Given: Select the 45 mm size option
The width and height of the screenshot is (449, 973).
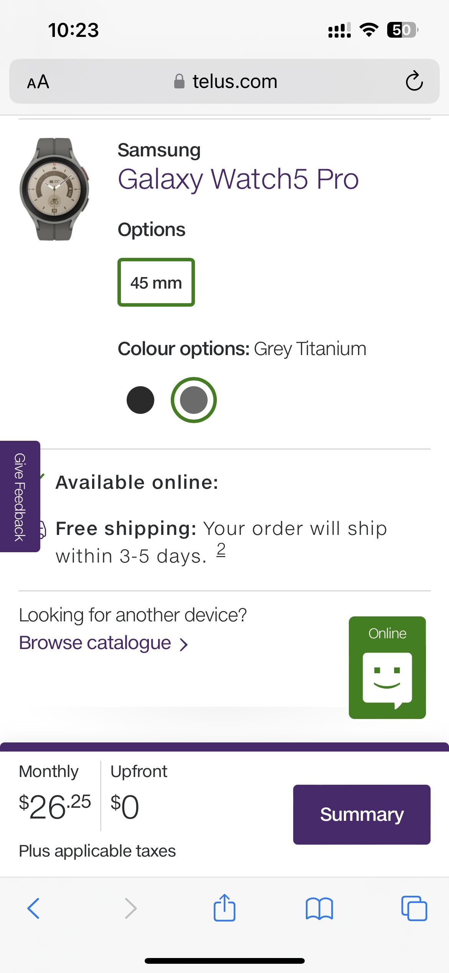Looking at the screenshot, I should 156,282.
